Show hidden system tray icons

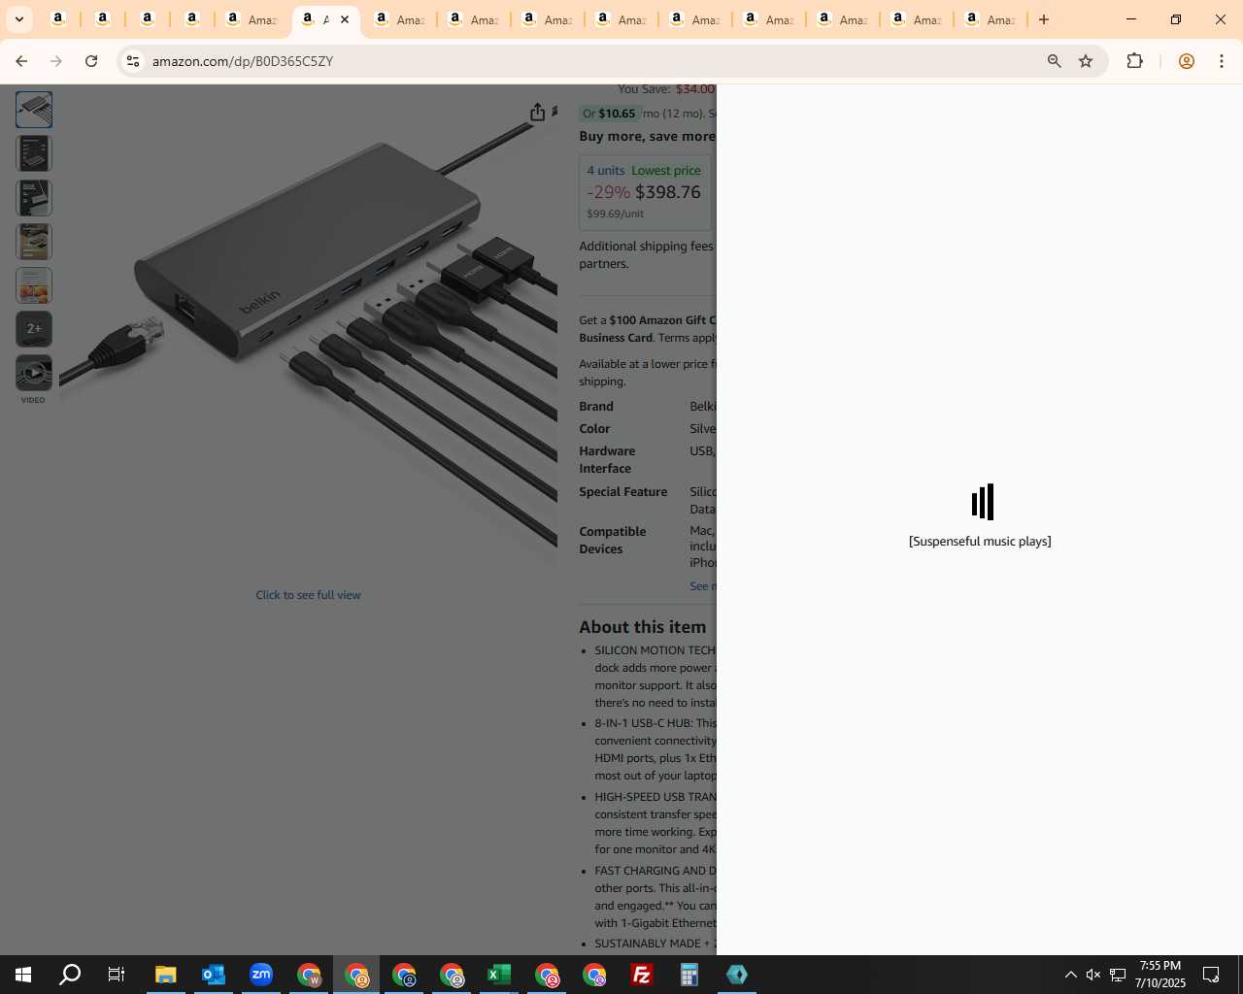[x=1070, y=975]
